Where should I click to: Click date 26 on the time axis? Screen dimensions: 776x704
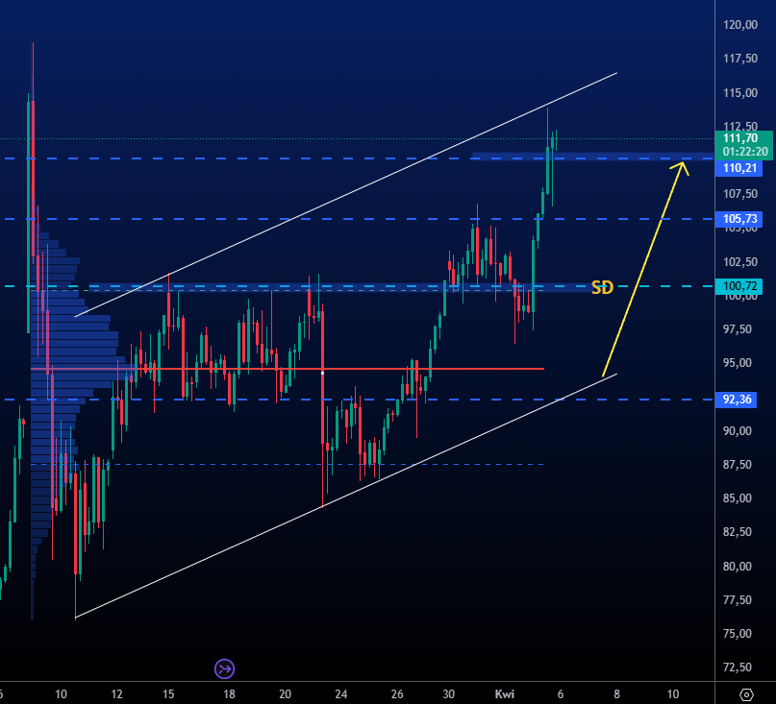click(x=397, y=694)
